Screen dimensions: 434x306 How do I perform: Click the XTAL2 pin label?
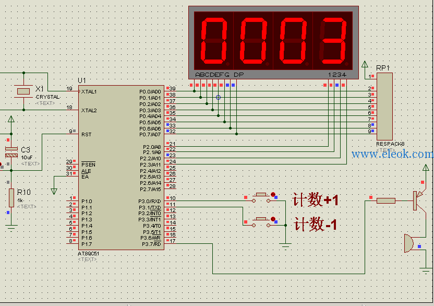(89, 111)
